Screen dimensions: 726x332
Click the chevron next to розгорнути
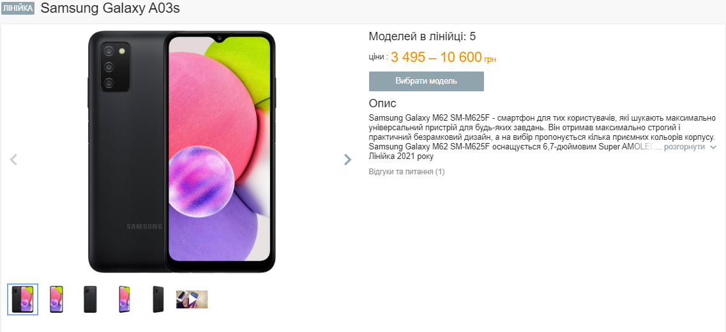pyautogui.click(x=713, y=147)
